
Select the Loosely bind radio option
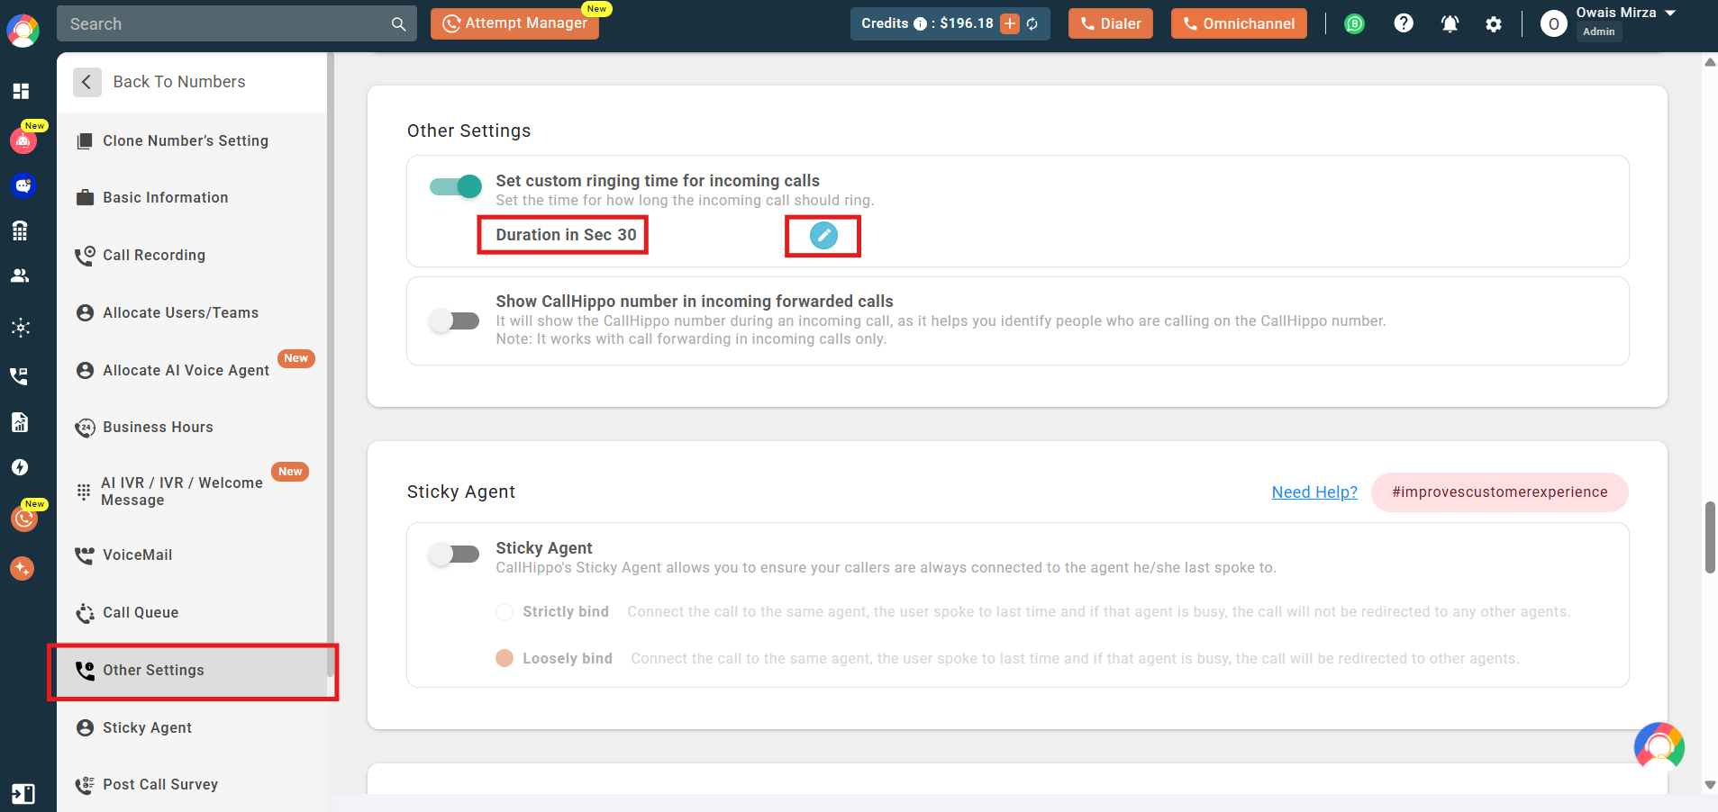(x=504, y=658)
